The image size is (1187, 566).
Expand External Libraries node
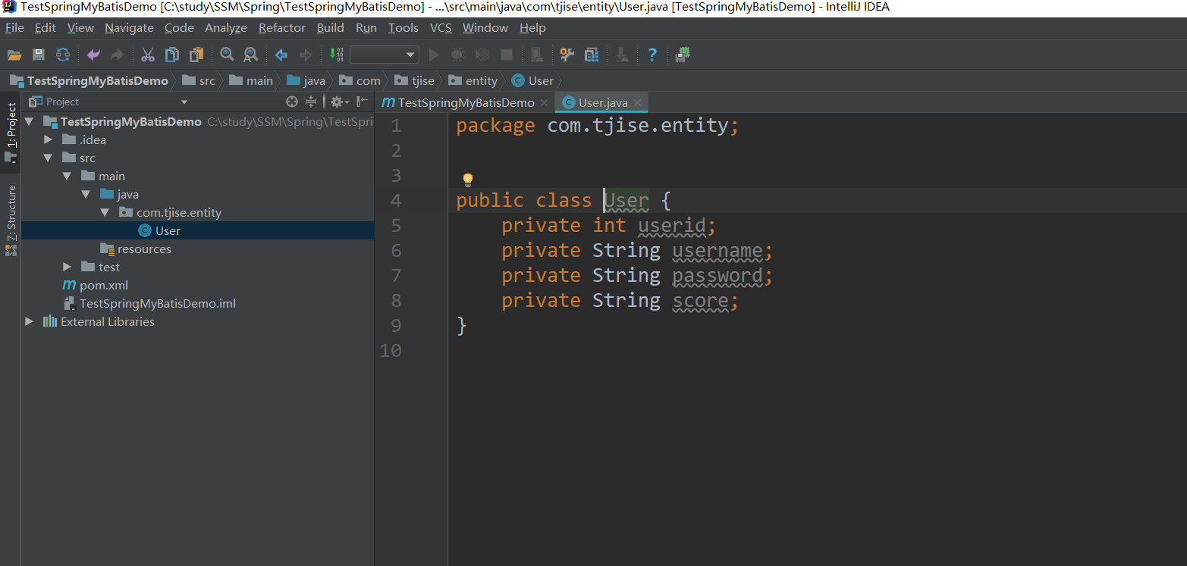(x=29, y=321)
